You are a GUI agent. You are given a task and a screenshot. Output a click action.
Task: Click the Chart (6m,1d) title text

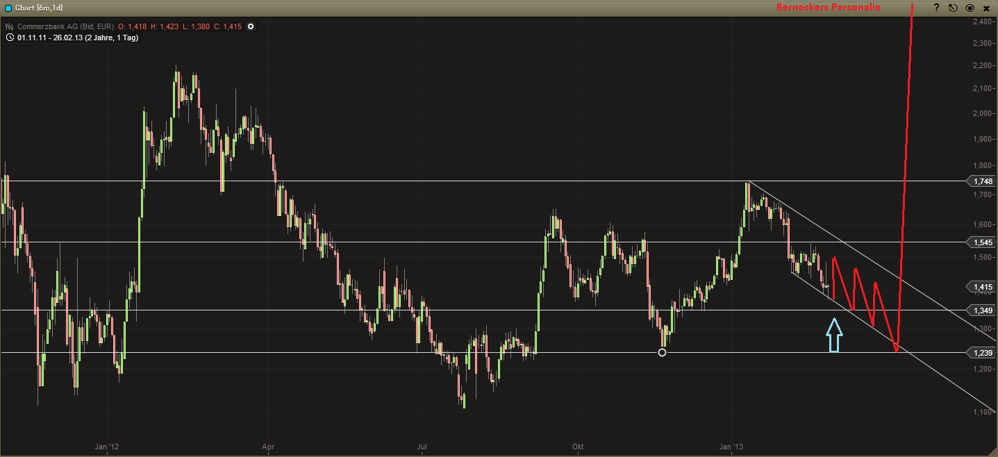tap(40, 8)
